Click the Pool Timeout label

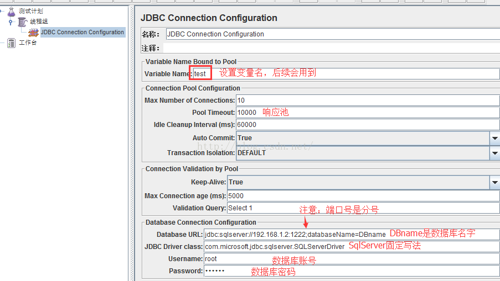213,113
